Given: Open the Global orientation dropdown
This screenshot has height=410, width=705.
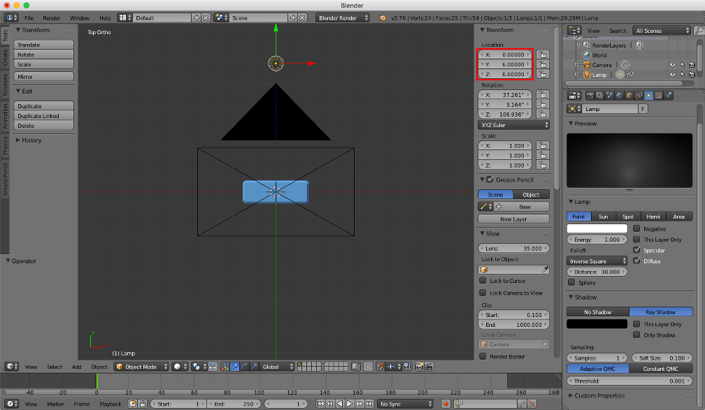Looking at the screenshot, I should 278,367.
